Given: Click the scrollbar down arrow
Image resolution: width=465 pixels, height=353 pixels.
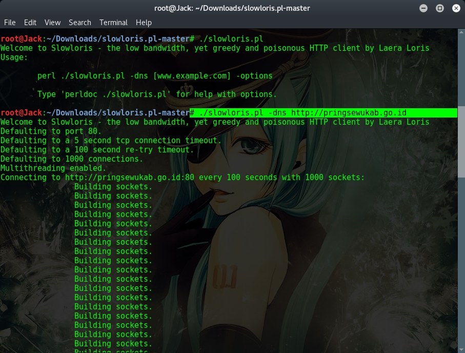Looking at the screenshot, I should [x=461, y=350].
